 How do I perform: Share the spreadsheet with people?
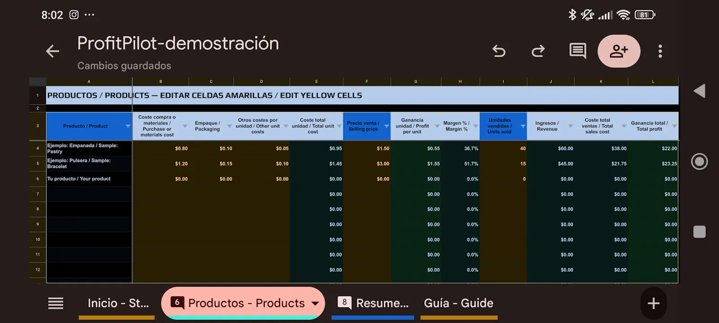619,51
